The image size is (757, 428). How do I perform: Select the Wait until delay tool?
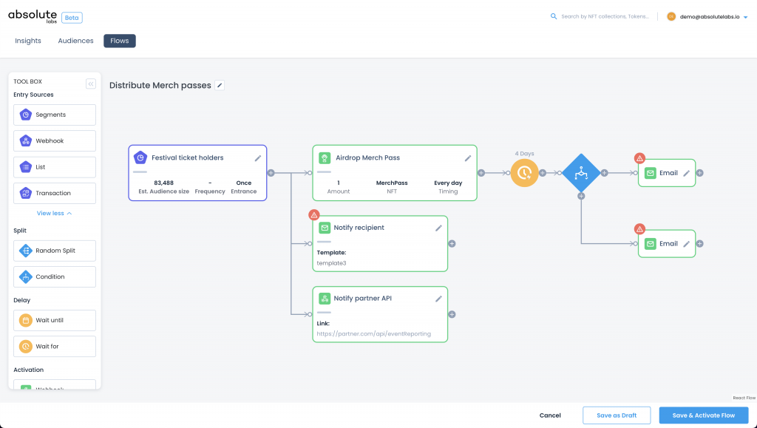coord(55,320)
